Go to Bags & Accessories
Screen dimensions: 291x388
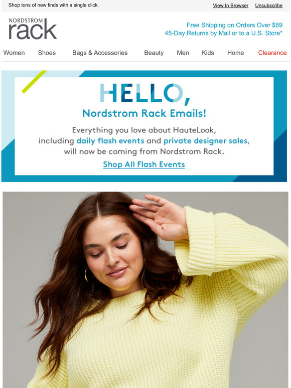tap(100, 53)
